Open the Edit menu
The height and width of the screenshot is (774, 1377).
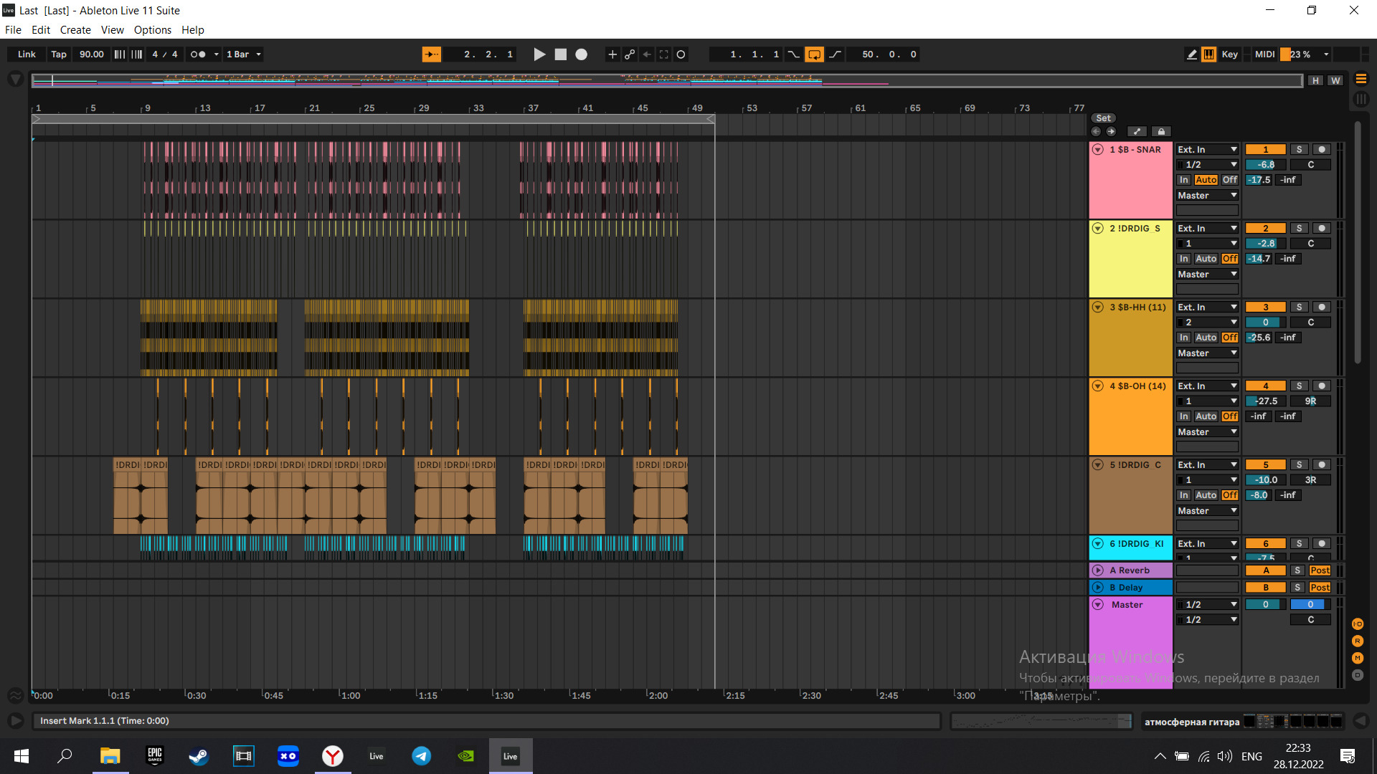(x=41, y=30)
